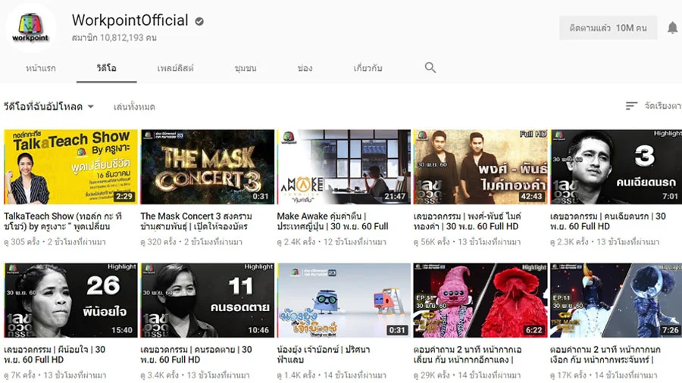Open the น้องยุ้ง เจ้าบ๊อกซ์ video thumbnail
Image resolution: width=682 pixels, height=383 pixels.
click(x=344, y=300)
